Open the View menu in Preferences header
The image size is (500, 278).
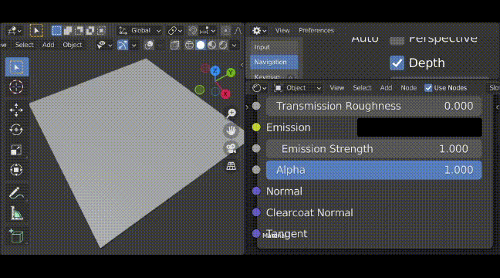tap(282, 31)
